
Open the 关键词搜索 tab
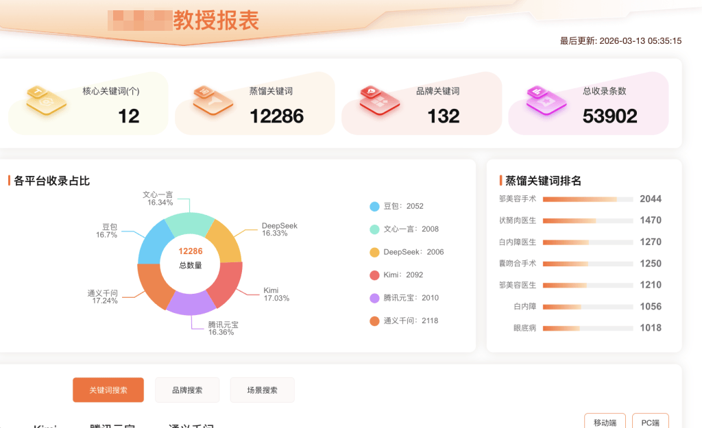tap(108, 390)
